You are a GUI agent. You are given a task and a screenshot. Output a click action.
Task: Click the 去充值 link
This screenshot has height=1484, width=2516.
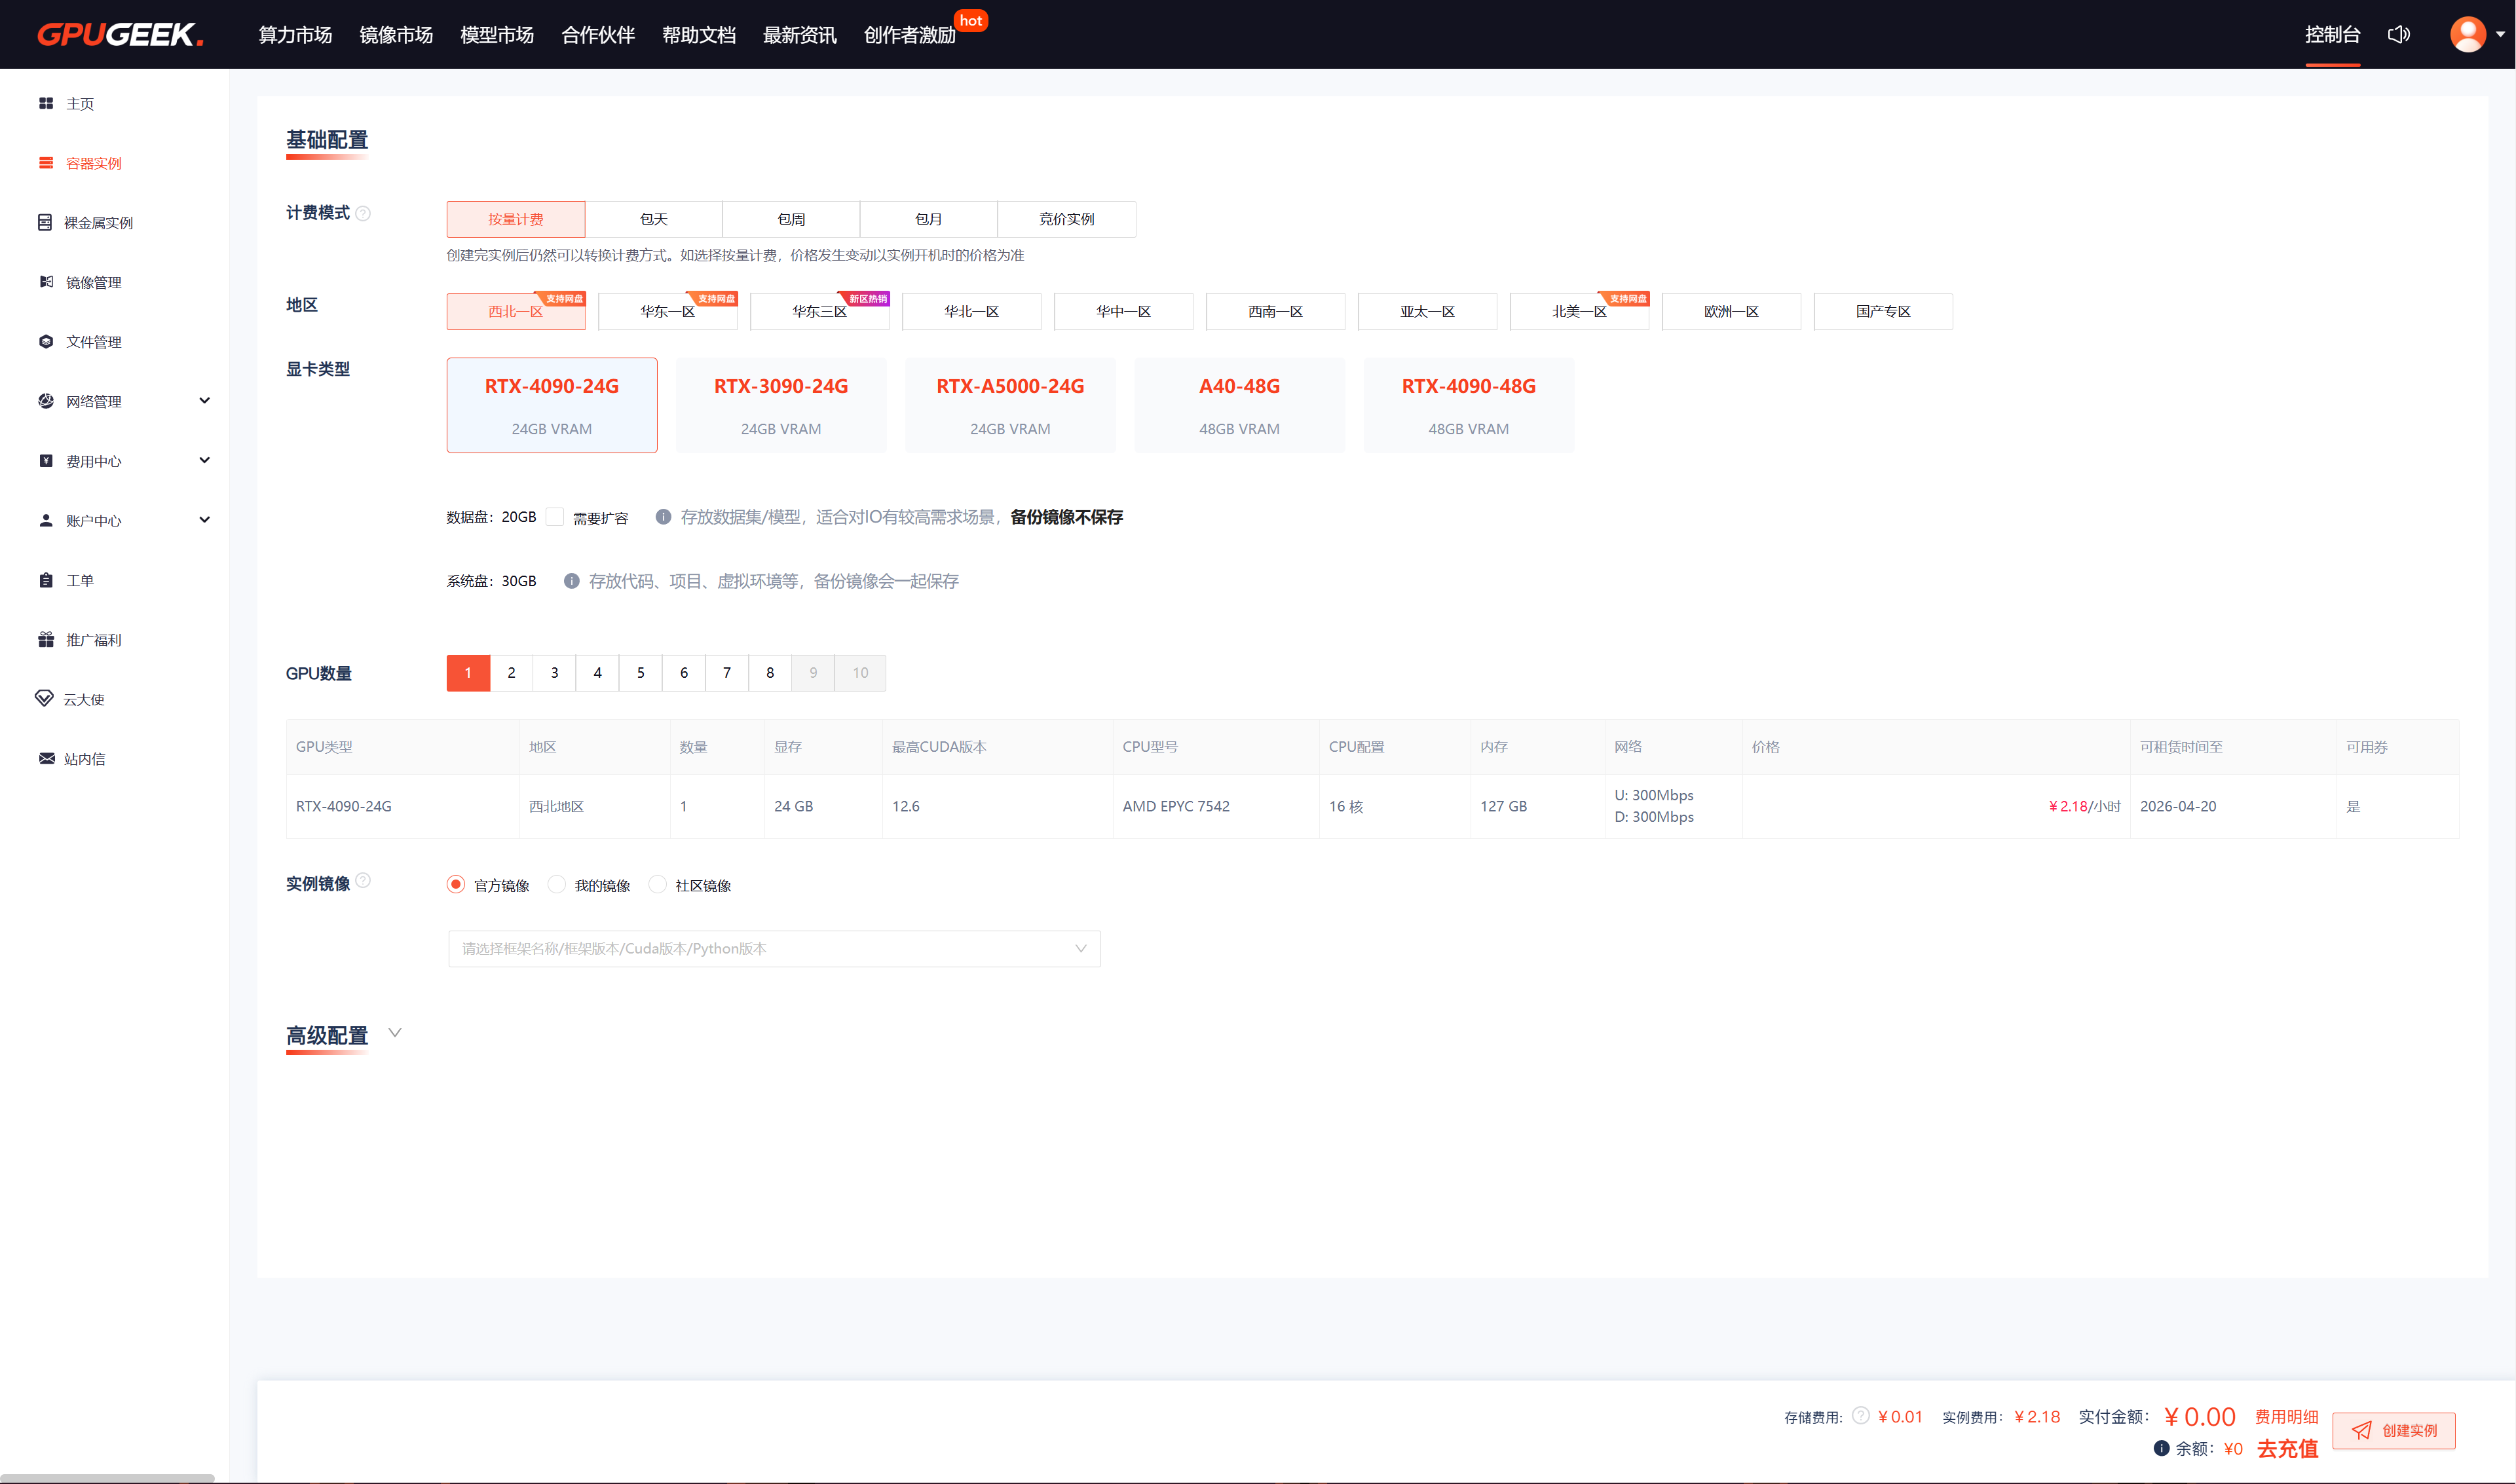point(2287,1449)
